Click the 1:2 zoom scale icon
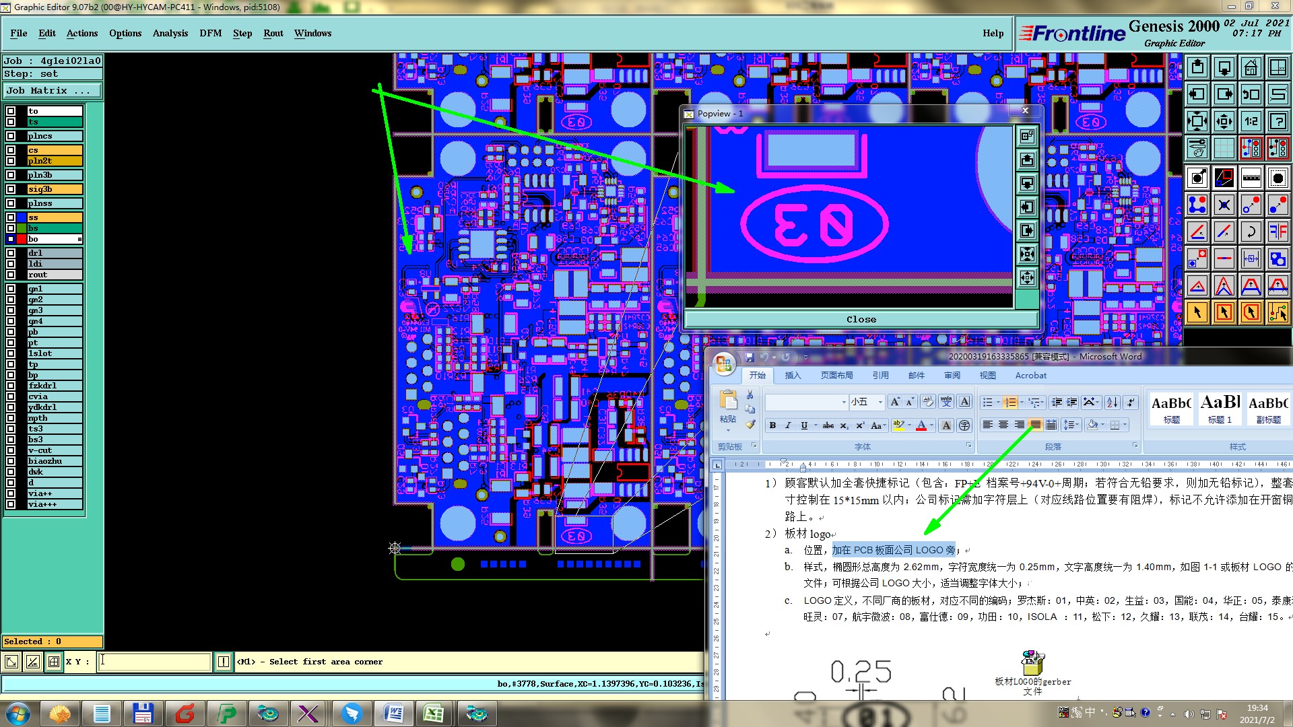Screen dimensions: 1293x727 (1251, 121)
